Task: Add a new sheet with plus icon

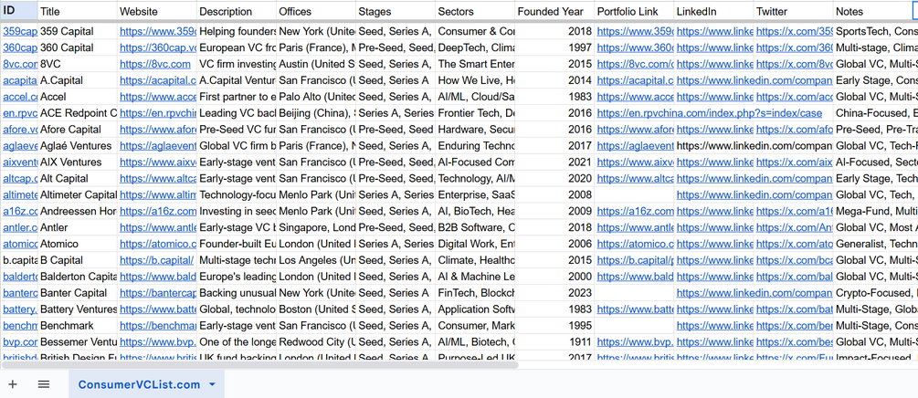Action: 12,384
